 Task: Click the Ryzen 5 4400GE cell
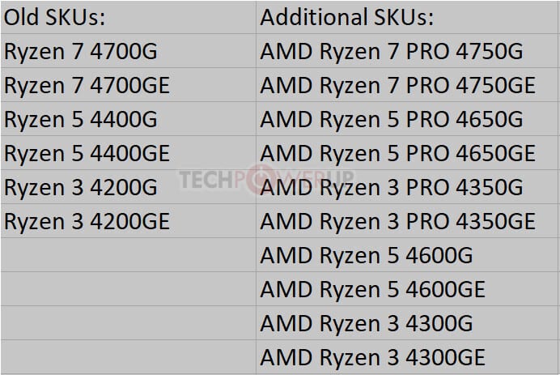[88, 153]
